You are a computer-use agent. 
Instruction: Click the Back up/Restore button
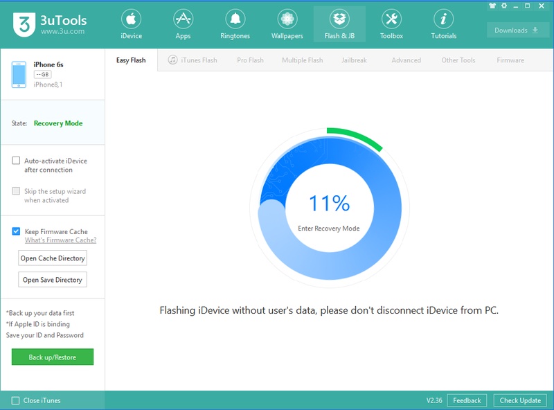(x=53, y=357)
